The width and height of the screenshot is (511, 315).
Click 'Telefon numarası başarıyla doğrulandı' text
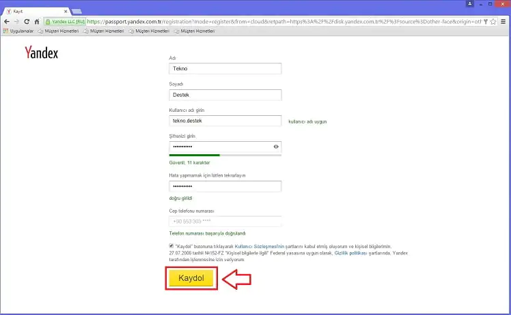point(208,234)
